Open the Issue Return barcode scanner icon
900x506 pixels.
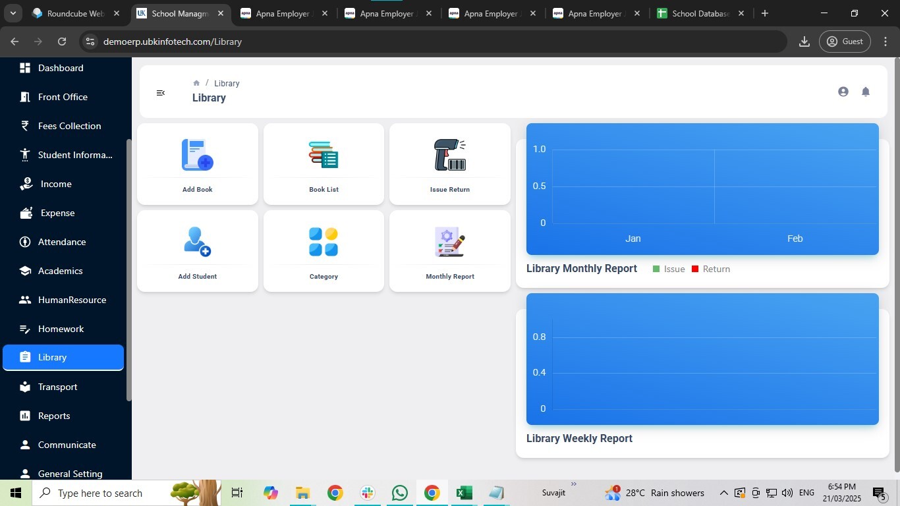(450, 155)
